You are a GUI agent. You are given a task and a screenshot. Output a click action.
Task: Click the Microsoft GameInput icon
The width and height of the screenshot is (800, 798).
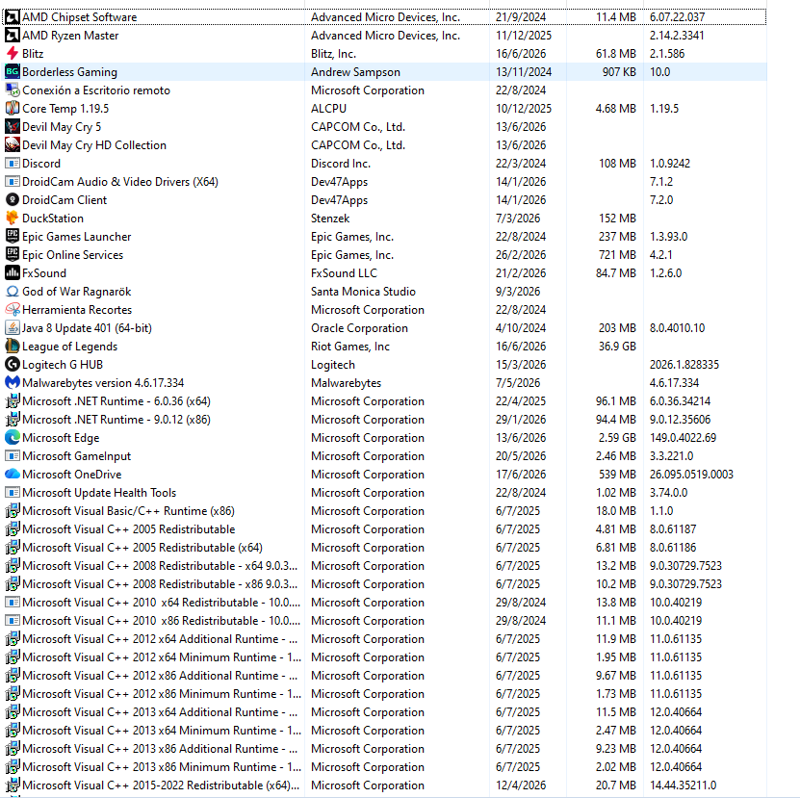coord(13,456)
